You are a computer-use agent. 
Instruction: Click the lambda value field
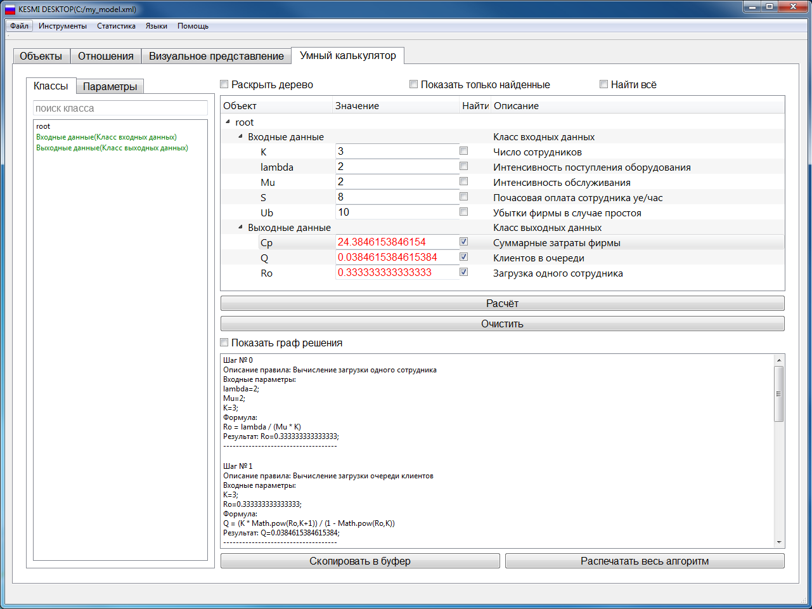pyautogui.click(x=397, y=166)
